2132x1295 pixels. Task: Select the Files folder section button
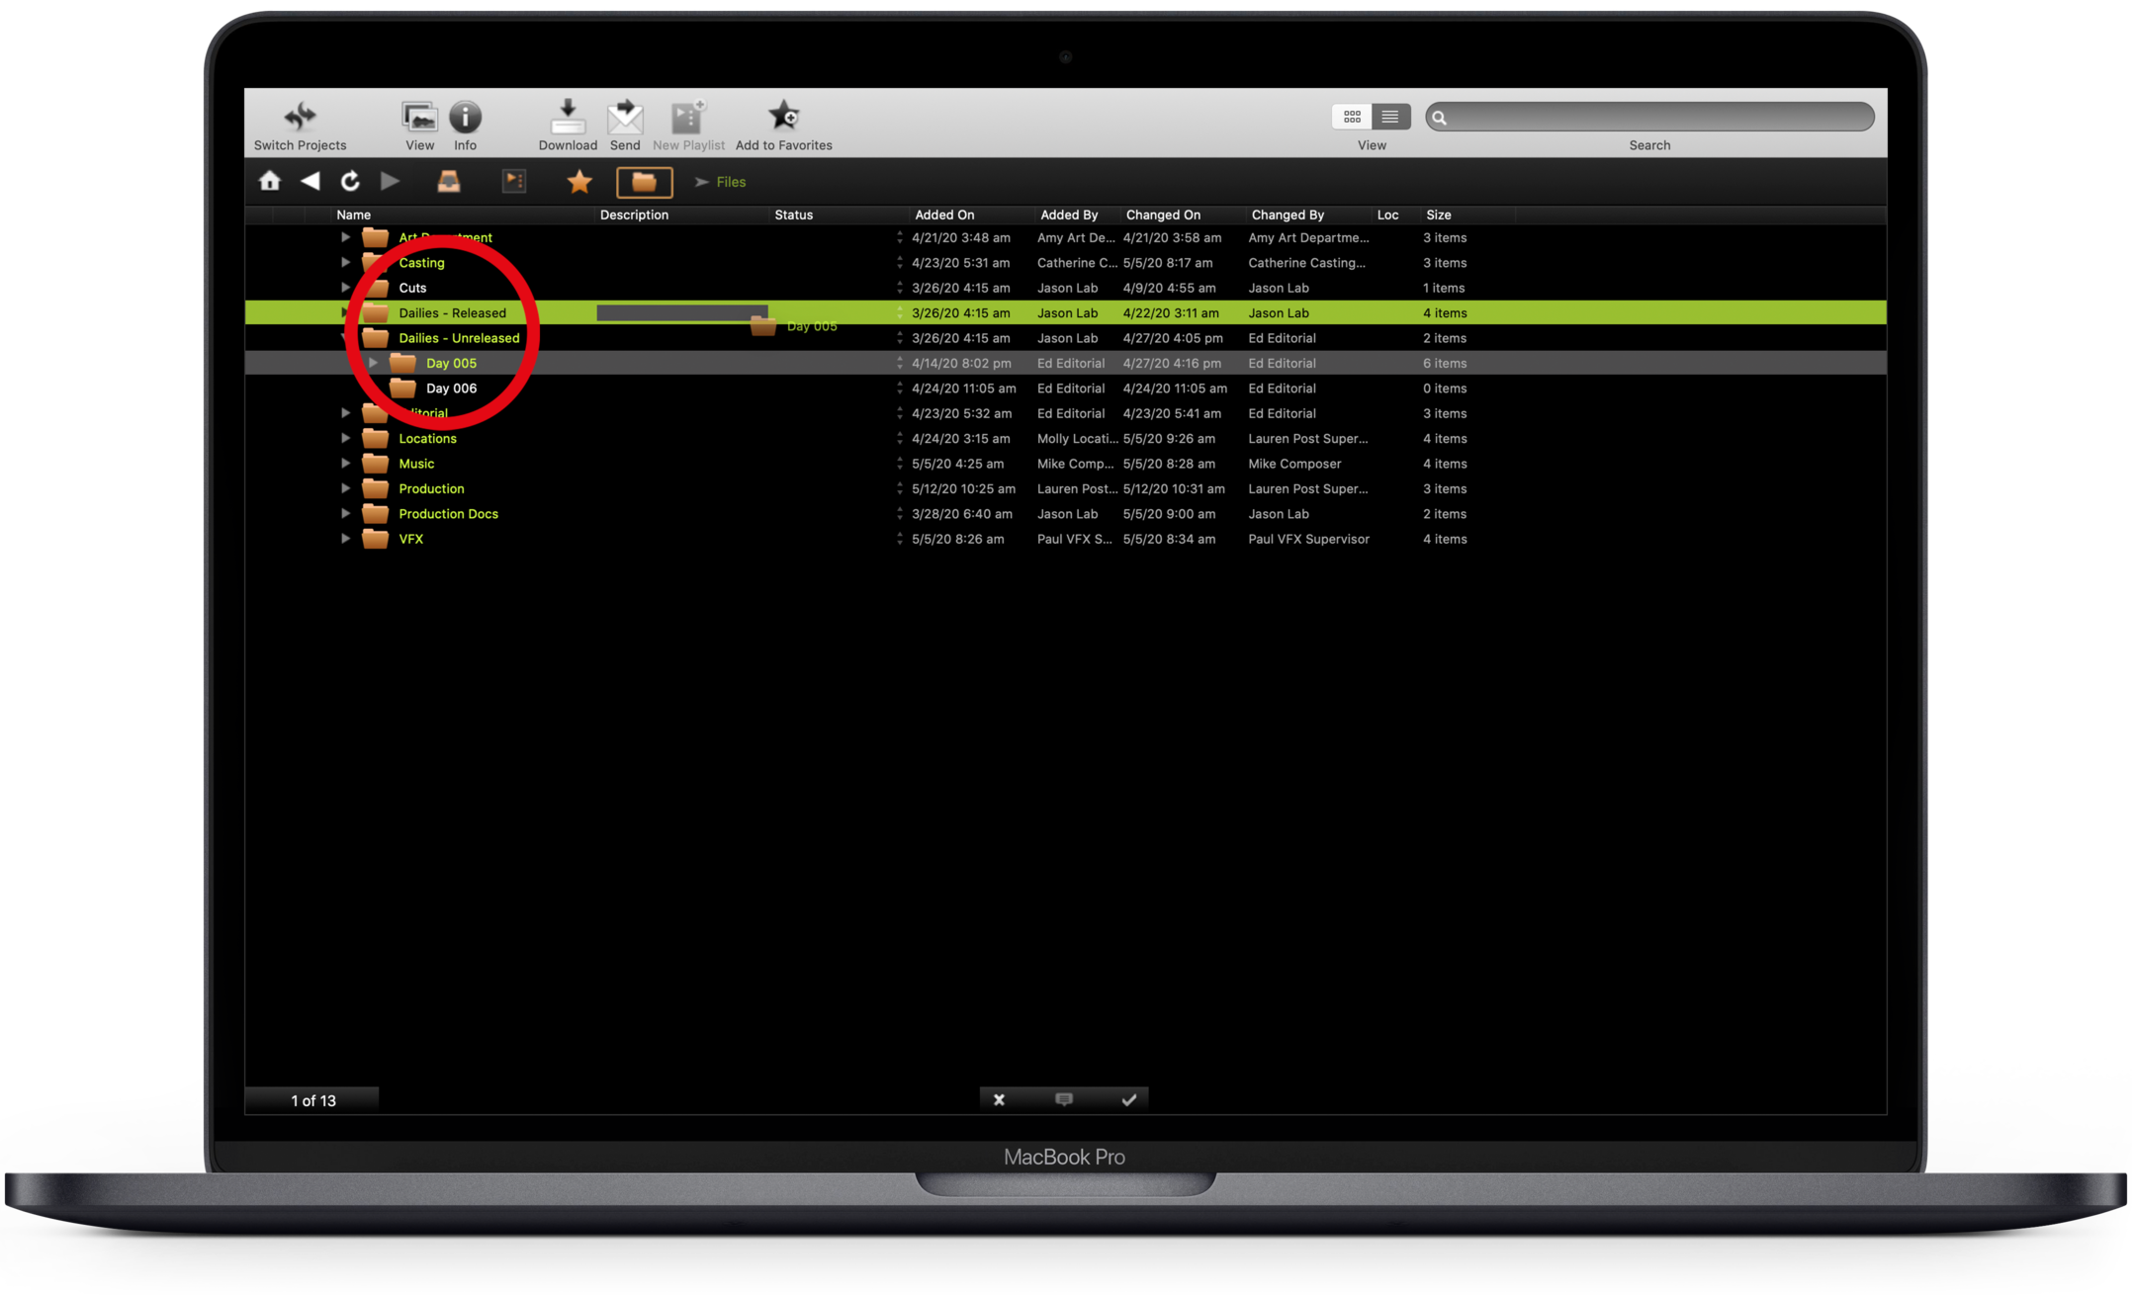click(x=644, y=181)
